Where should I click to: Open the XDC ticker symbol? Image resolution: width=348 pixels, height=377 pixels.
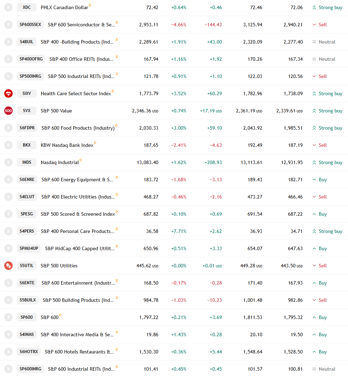(27, 7)
